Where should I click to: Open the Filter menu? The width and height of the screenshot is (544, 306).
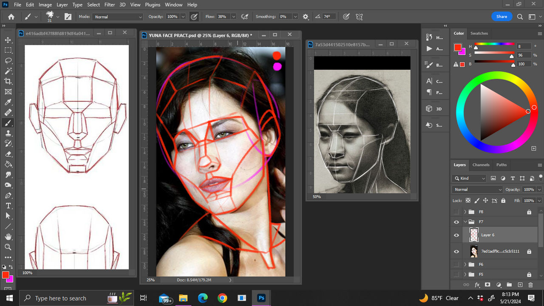coord(110,5)
